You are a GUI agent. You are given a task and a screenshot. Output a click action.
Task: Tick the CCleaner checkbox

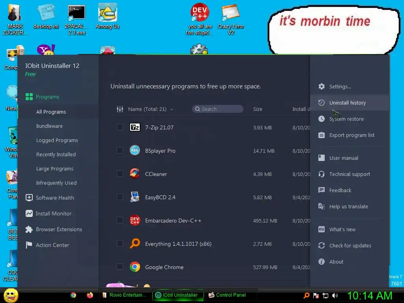[x=120, y=174]
